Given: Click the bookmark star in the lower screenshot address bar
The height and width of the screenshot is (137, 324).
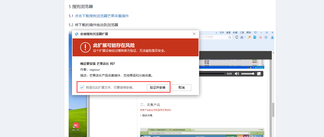Looking at the screenshot, I should (249, 133).
